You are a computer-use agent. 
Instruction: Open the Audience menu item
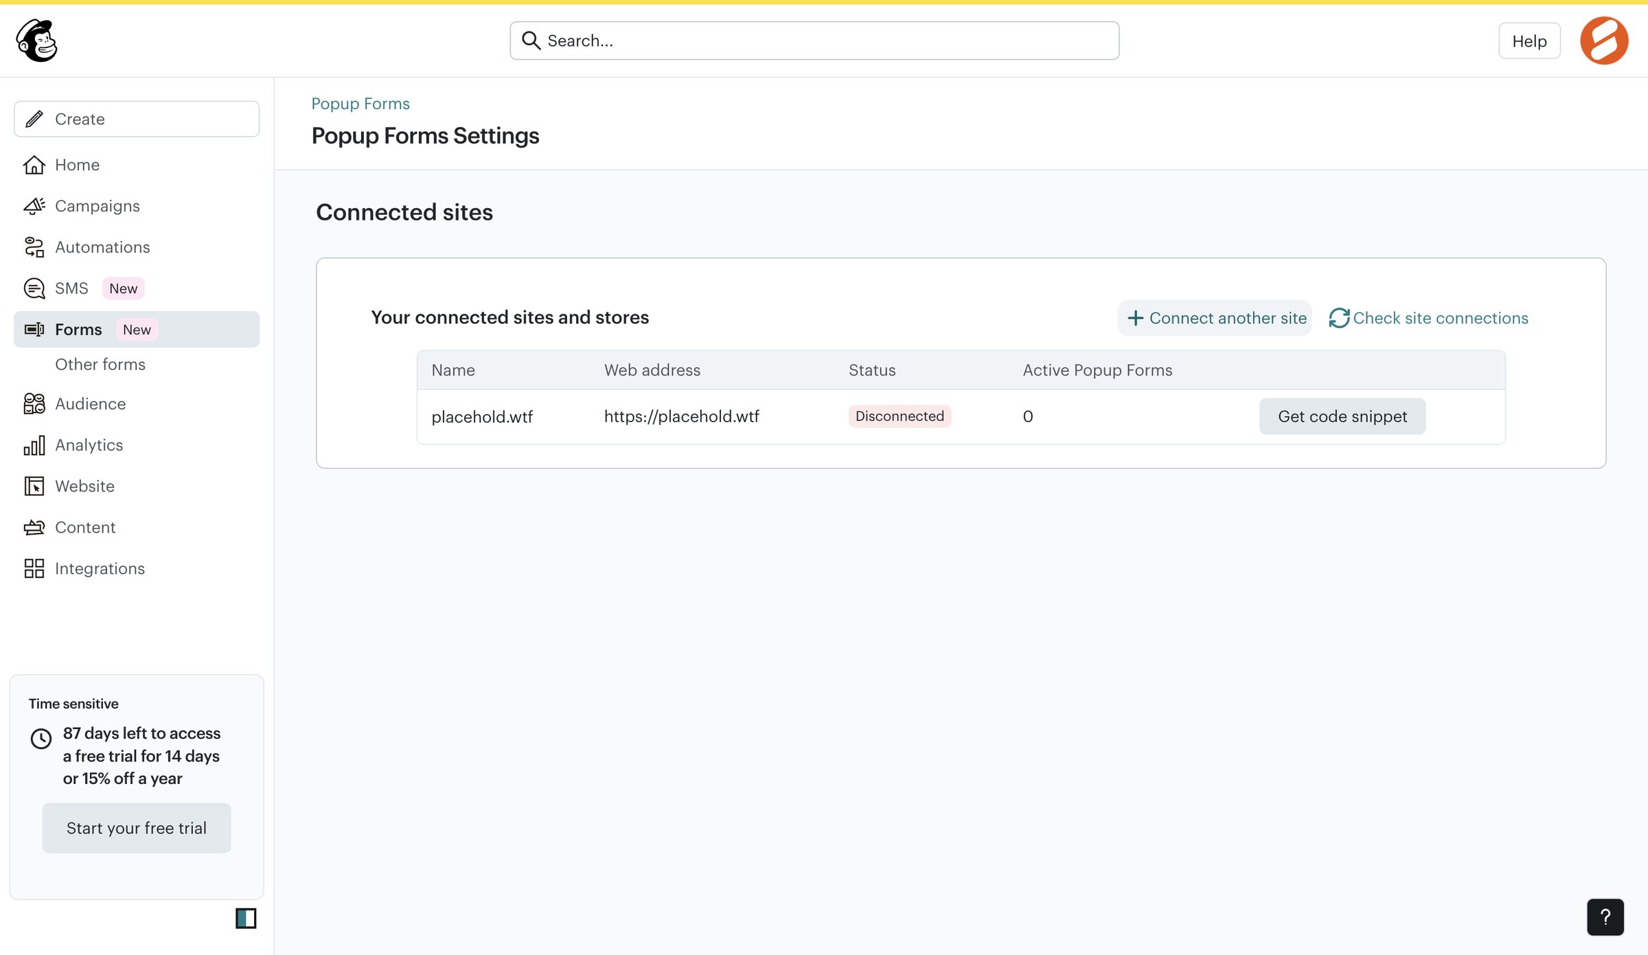tap(137, 404)
